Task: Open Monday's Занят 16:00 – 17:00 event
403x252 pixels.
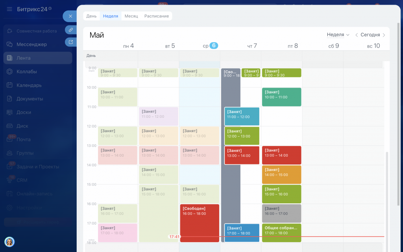Action: coord(117,213)
